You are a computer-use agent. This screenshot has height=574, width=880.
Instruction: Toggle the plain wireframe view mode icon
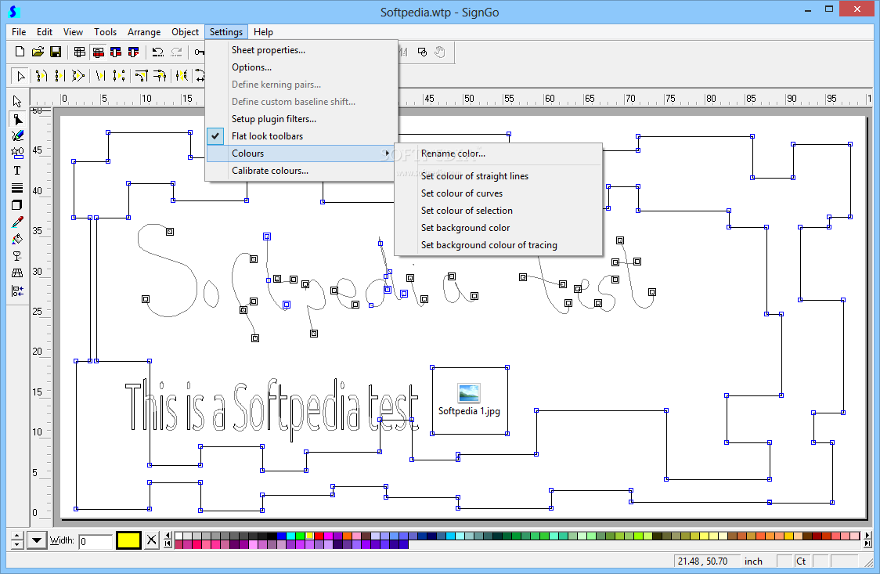(x=79, y=52)
